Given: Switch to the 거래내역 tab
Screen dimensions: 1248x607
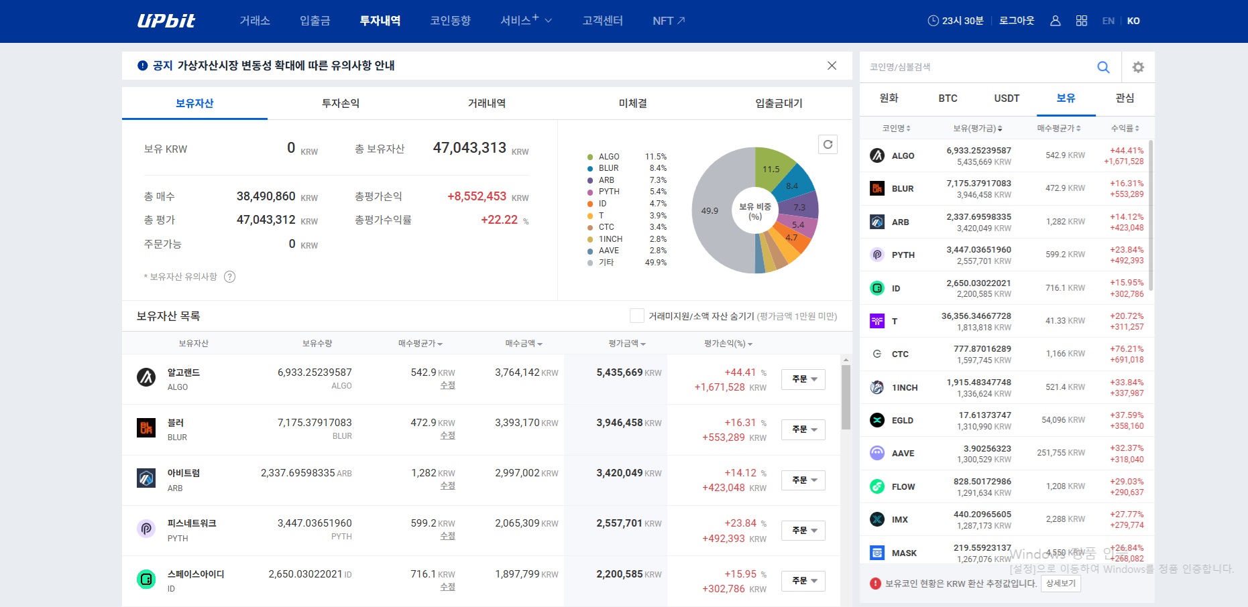Looking at the screenshot, I should 487,103.
